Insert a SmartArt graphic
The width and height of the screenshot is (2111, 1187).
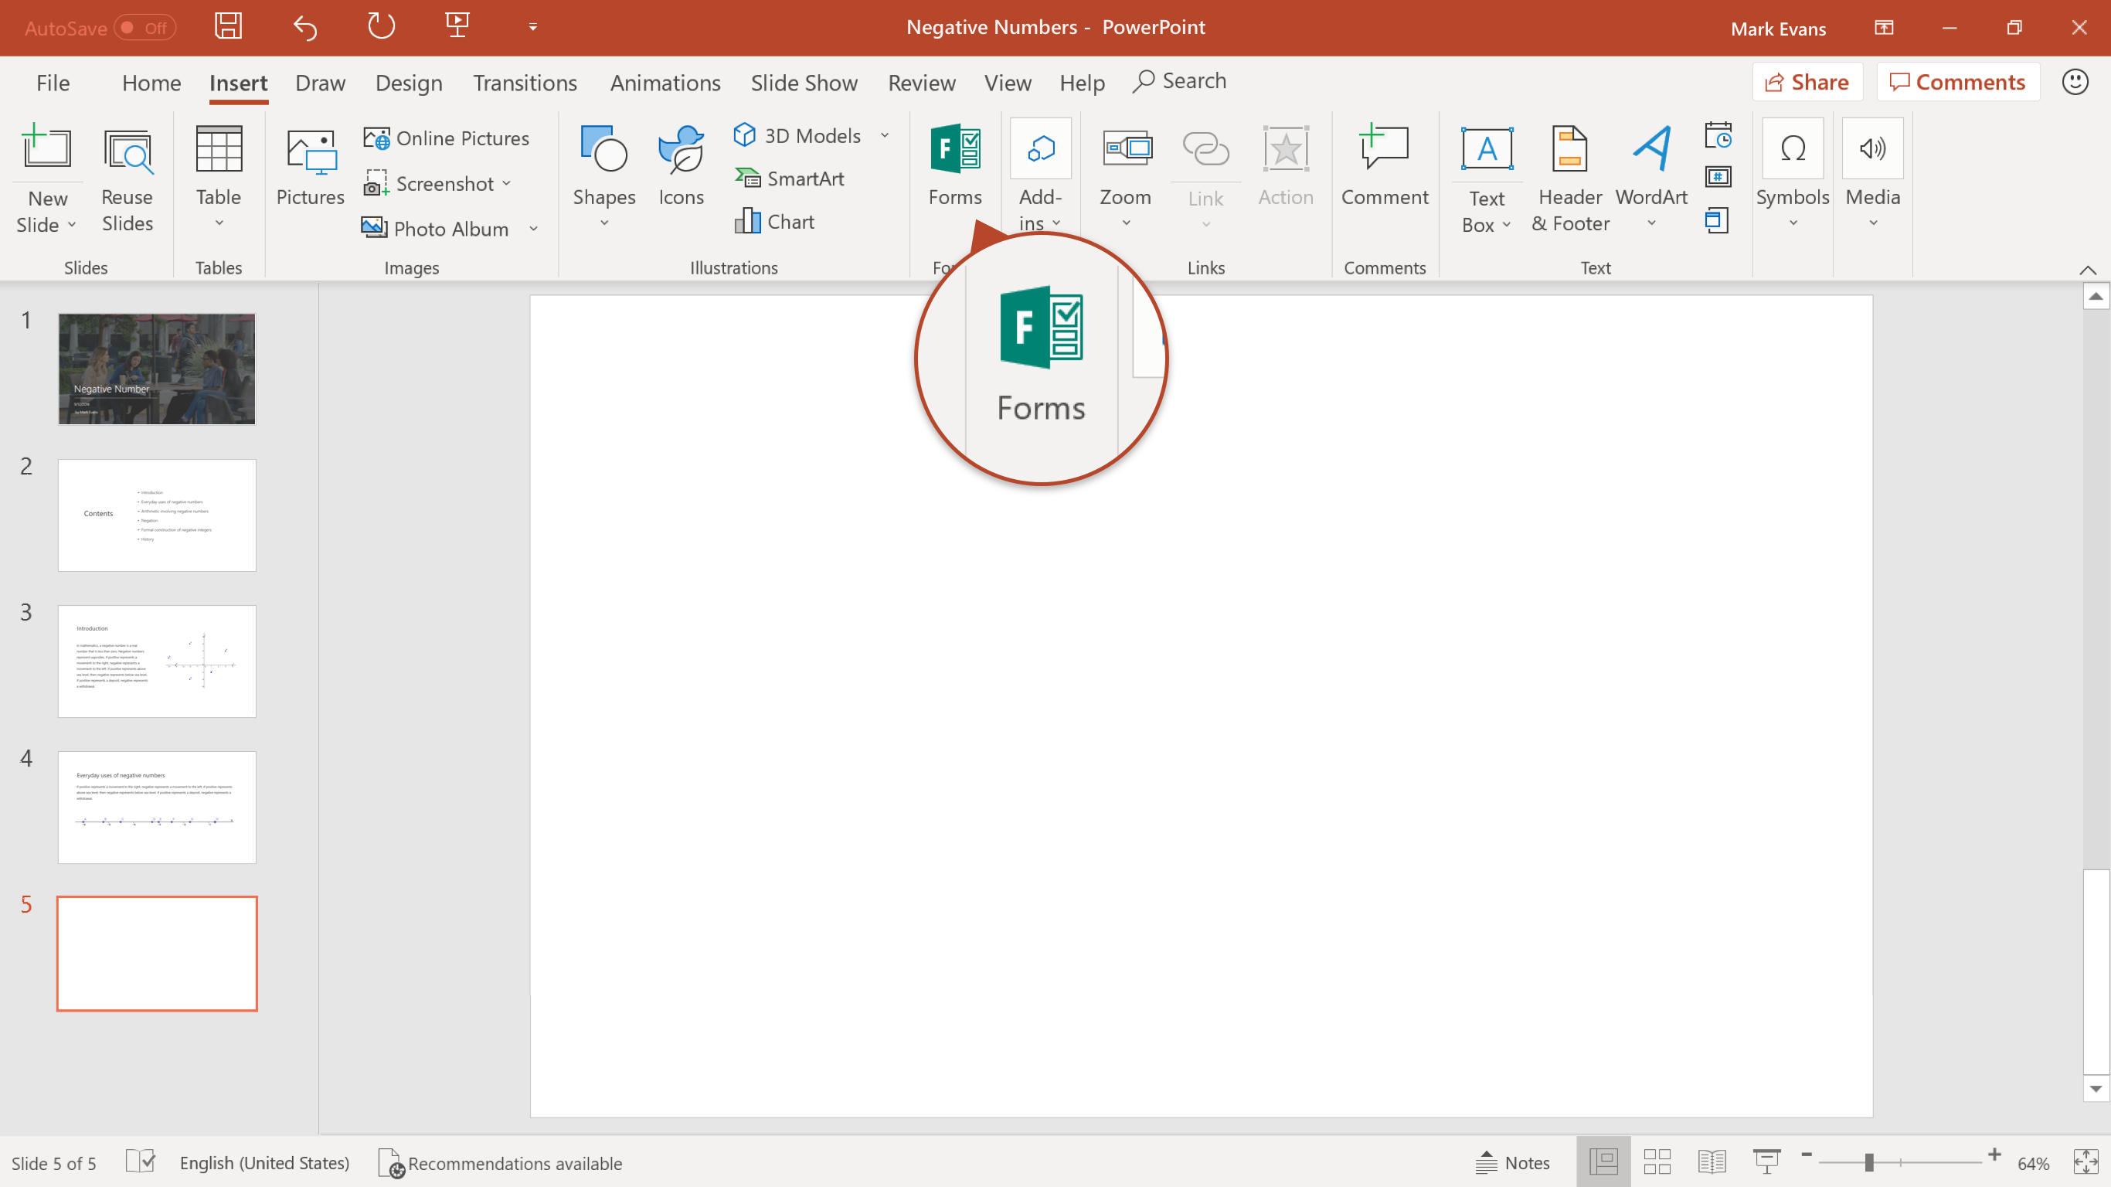(789, 179)
